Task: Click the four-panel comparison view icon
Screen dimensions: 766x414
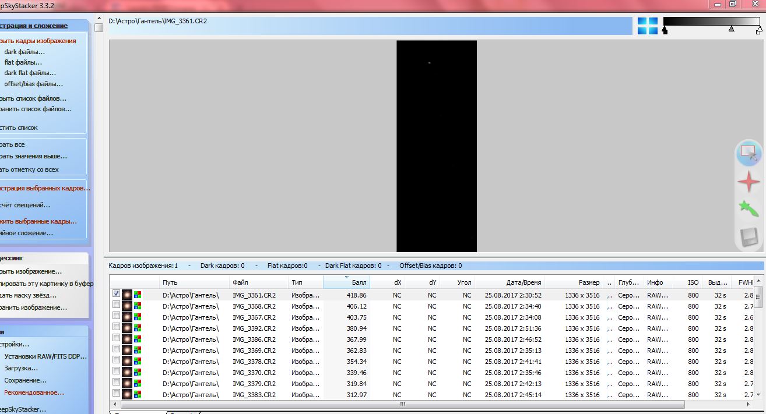Action: click(647, 26)
